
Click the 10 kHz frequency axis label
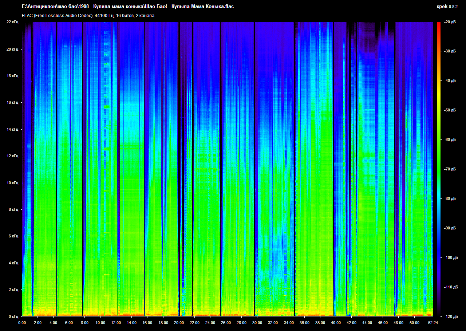pos(12,183)
